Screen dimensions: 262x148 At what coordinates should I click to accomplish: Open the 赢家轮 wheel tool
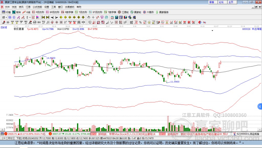click(136, 12)
